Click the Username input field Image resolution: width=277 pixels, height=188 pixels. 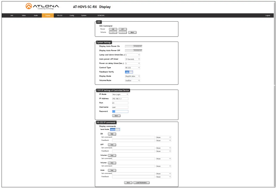120,107
